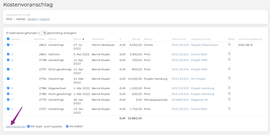The height and width of the screenshot is (135, 270).
Task: Open job number 059.152202
Action: point(180,45)
